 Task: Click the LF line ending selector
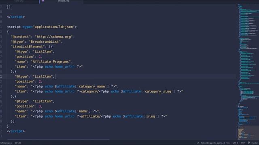point(198,143)
